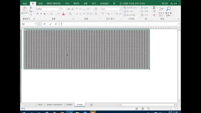Open the Insert ribbon tab

tap(41, 3)
